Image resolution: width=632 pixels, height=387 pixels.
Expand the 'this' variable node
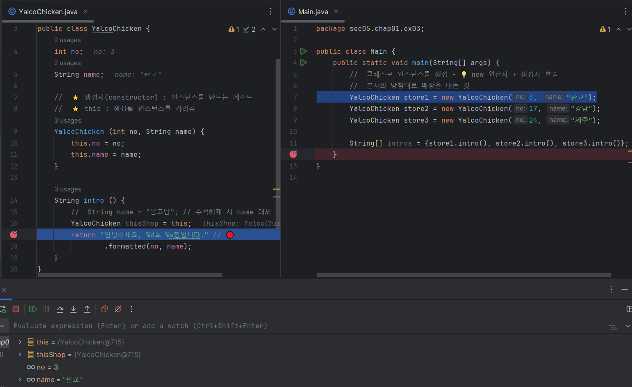click(x=20, y=342)
